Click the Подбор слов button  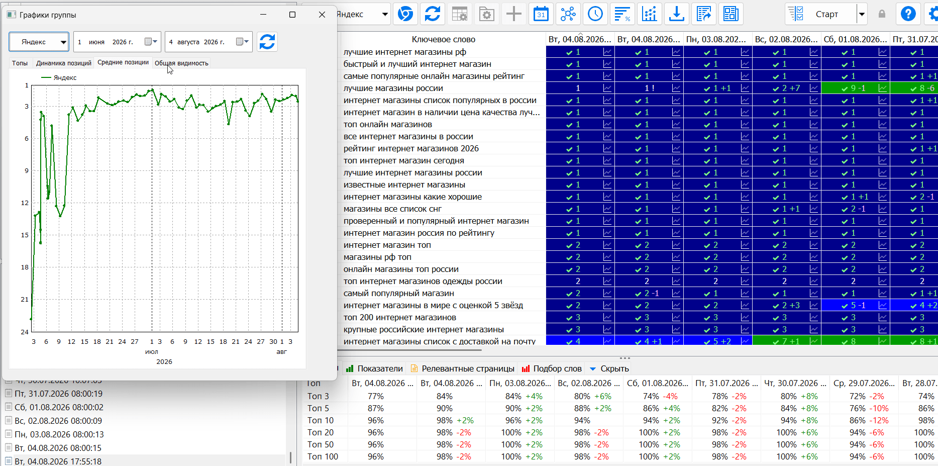click(552, 368)
